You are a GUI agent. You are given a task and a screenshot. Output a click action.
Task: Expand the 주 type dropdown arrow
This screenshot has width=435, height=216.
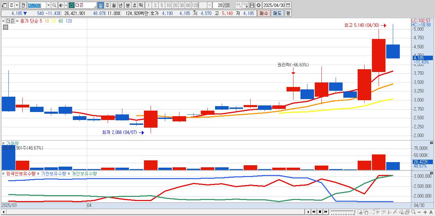coord(17,5)
